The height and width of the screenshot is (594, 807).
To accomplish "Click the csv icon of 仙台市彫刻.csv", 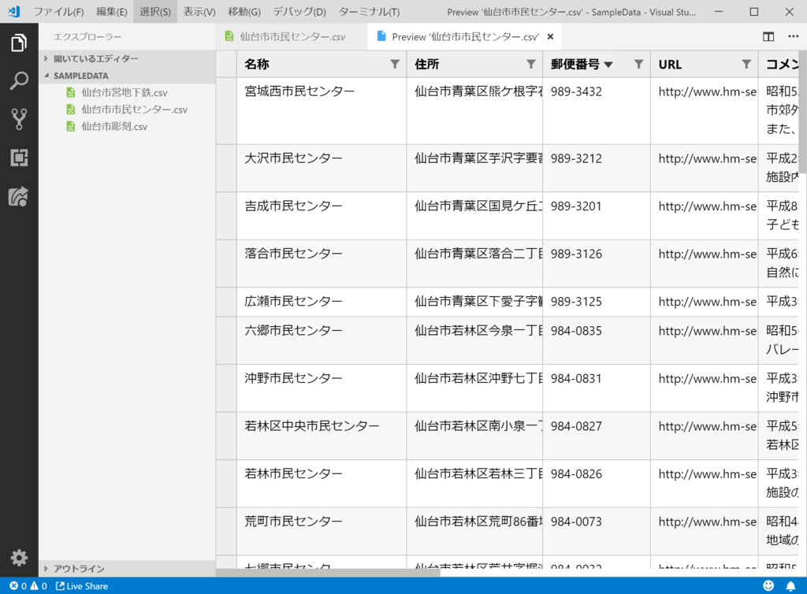I will [70, 127].
